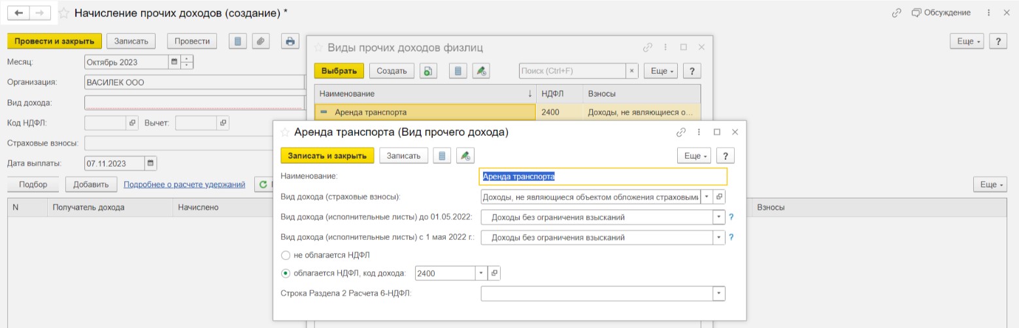Star the Виды прочих доходов физлиц window
Viewport: 1019px width, 328px height.
(x=319, y=48)
